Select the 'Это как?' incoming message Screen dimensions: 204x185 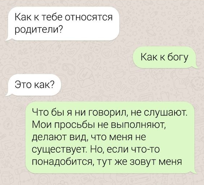pos(33,85)
